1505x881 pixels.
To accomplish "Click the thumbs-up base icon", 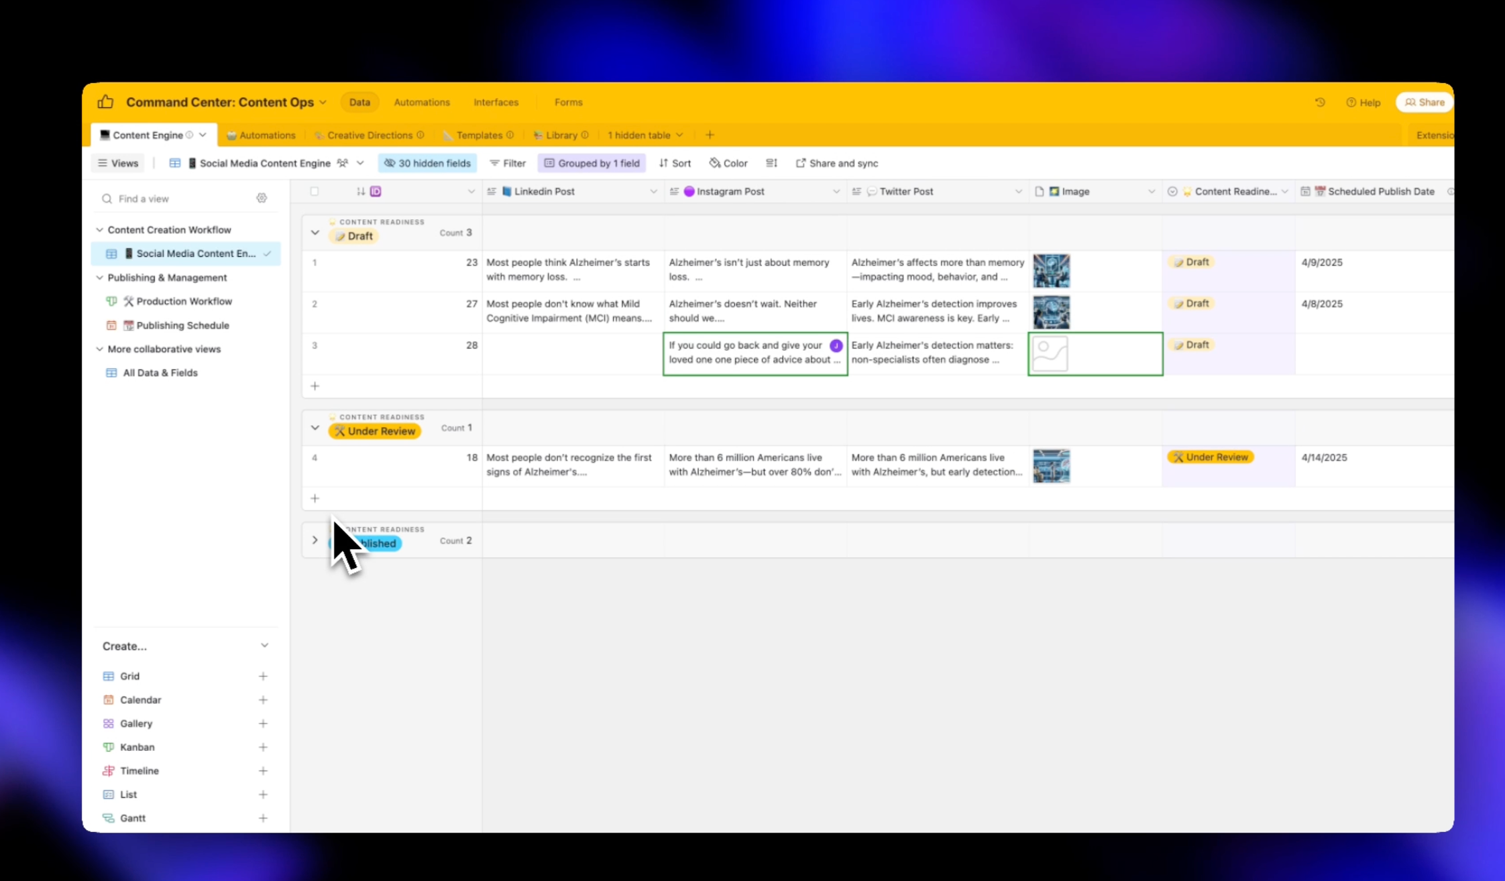I will point(105,102).
